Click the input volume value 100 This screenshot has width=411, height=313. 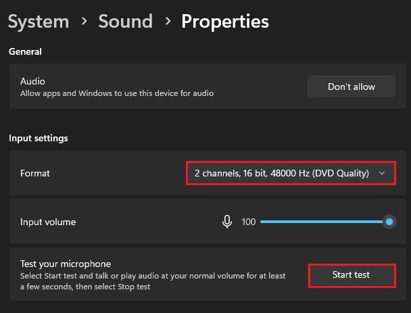click(248, 222)
